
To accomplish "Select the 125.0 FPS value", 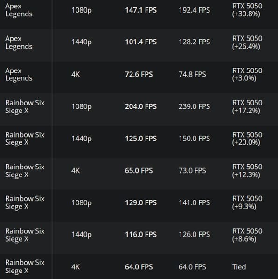I will [x=141, y=139].
